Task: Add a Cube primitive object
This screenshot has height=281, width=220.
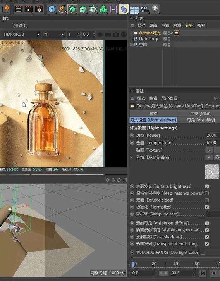Action: (52, 9)
